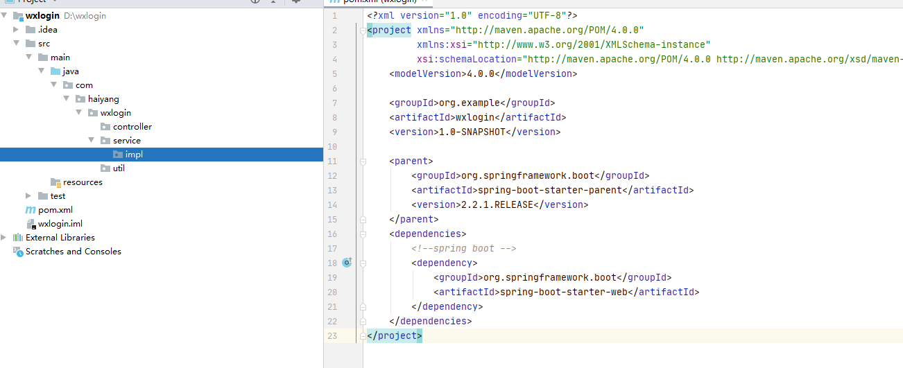Viewport: 903px width, 368px height.
Task: Click the spring boot comment on line 17
Action: (x=464, y=248)
